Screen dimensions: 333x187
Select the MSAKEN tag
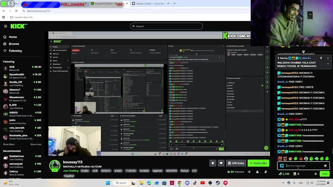(171, 171)
